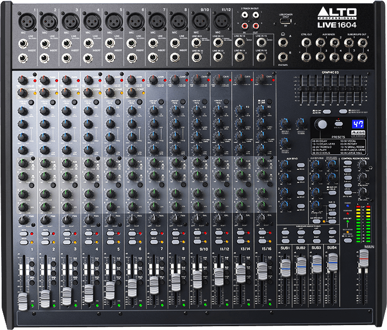The width and height of the screenshot is (387, 330).
Task: Mute channel 9/10
Action: click(197, 233)
